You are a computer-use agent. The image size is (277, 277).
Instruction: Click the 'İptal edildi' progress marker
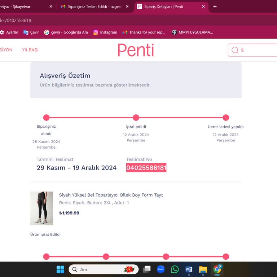pos(136,118)
